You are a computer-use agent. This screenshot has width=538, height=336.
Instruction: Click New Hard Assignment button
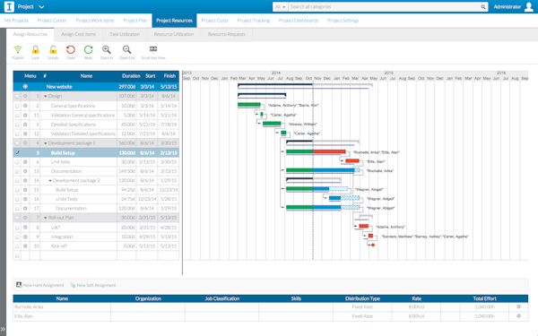click(40, 285)
